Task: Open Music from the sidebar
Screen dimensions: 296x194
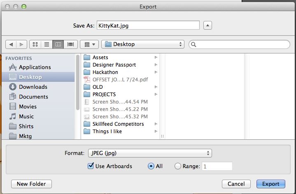Action: (38, 116)
